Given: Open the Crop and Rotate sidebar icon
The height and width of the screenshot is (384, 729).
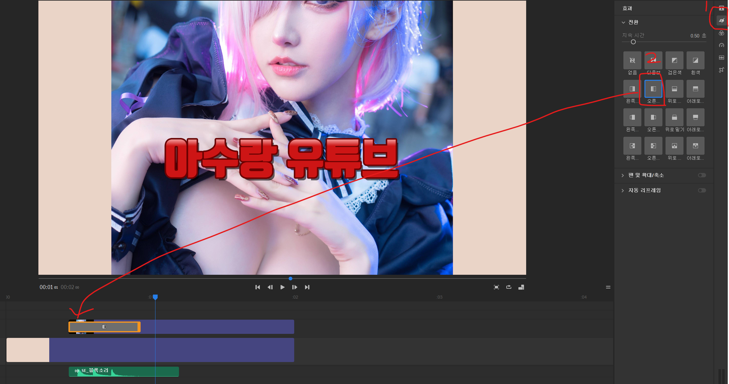Looking at the screenshot, I should pos(721,70).
